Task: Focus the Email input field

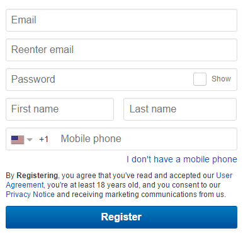Action: point(121,20)
